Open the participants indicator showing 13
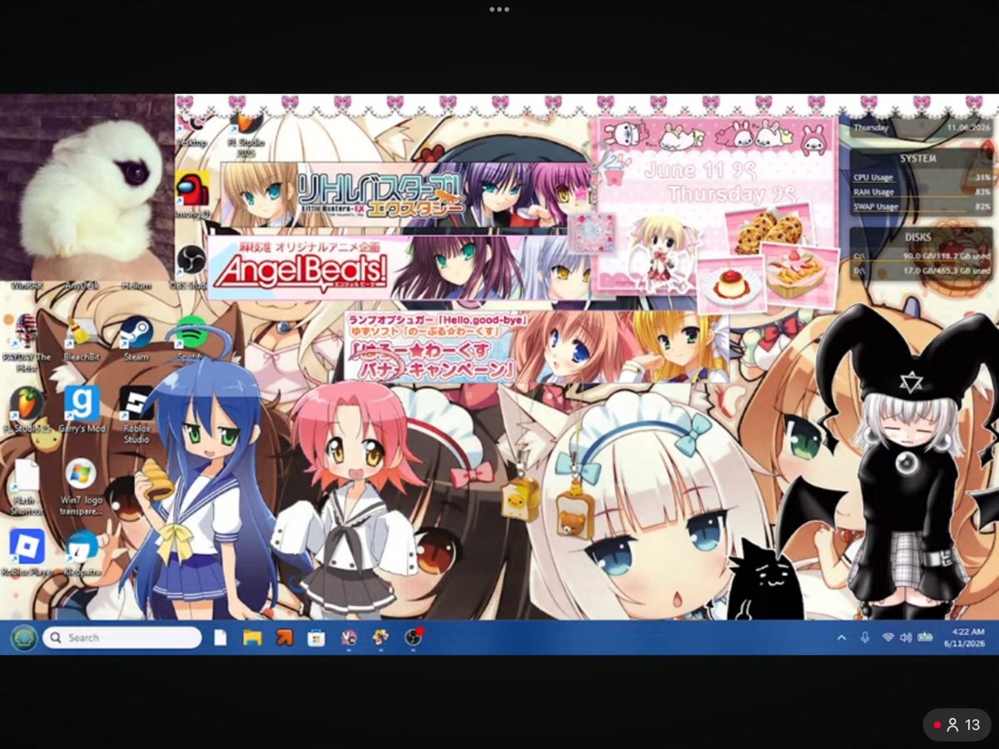Viewport: 999px width, 749px height. click(957, 725)
